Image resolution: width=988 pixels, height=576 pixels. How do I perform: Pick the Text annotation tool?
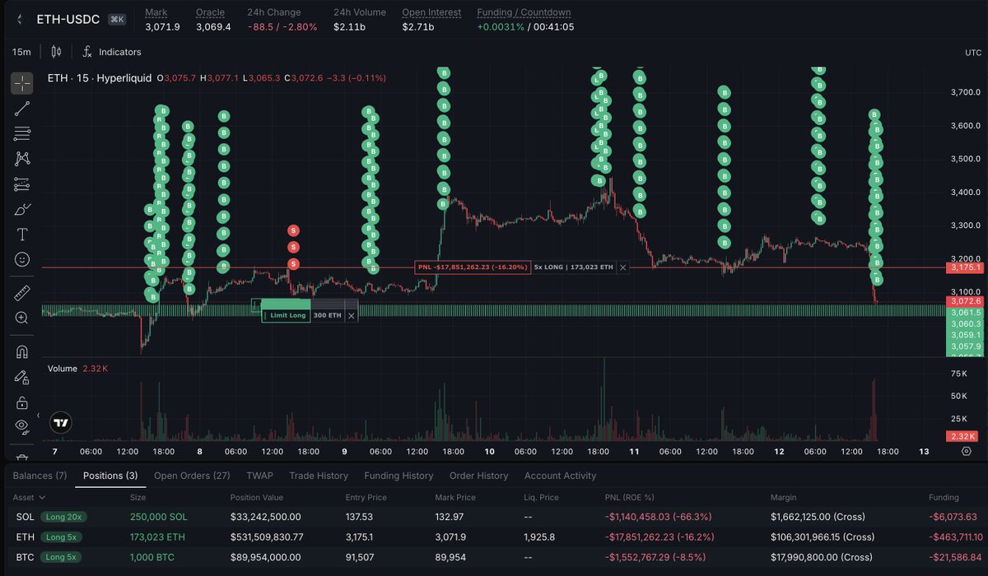tap(22, 235)
